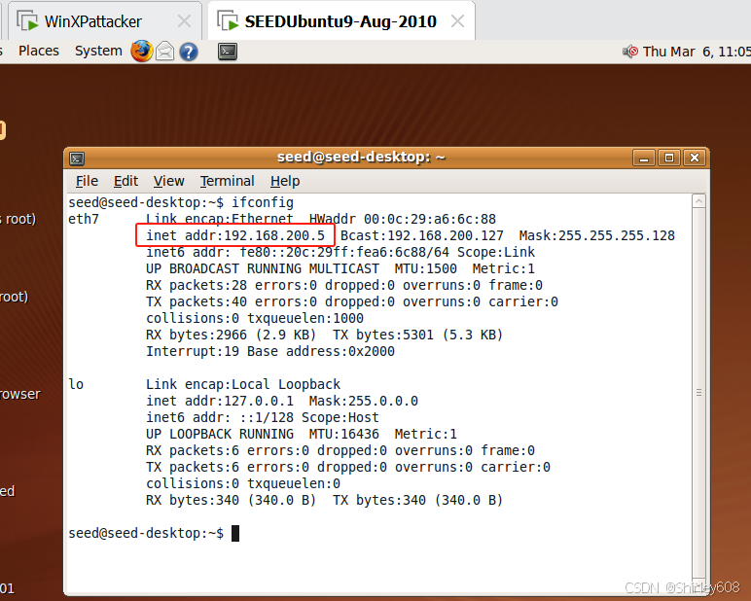Open the Places menu
Viewport: 751px width, 601px height.
pos(39,51)
